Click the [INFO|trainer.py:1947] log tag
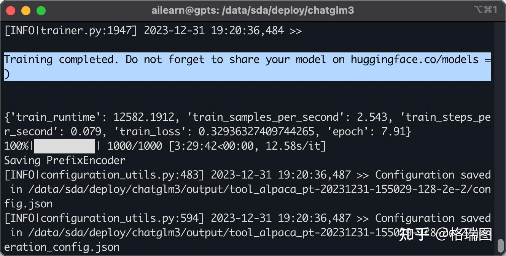This screenshot has width=506, height=256. click(70, 31)
